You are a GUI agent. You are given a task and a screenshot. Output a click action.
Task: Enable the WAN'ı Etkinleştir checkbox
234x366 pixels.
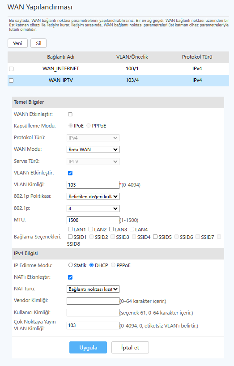coord(70,114)
